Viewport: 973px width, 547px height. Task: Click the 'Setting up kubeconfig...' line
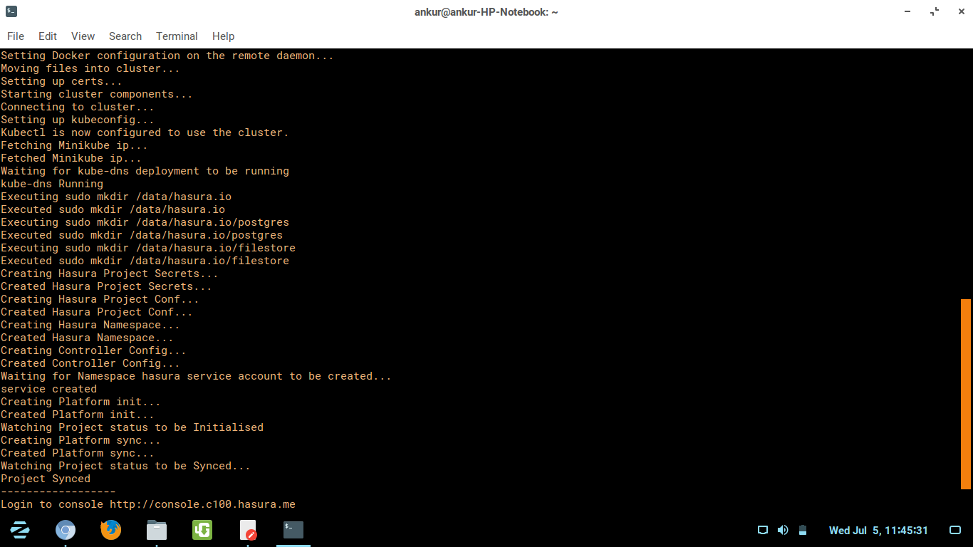[78, 120]
